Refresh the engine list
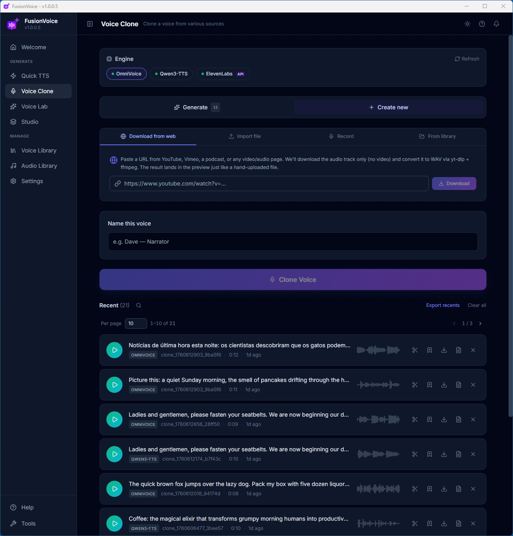The height and width of the screenshot is (536, 513). 467,59
